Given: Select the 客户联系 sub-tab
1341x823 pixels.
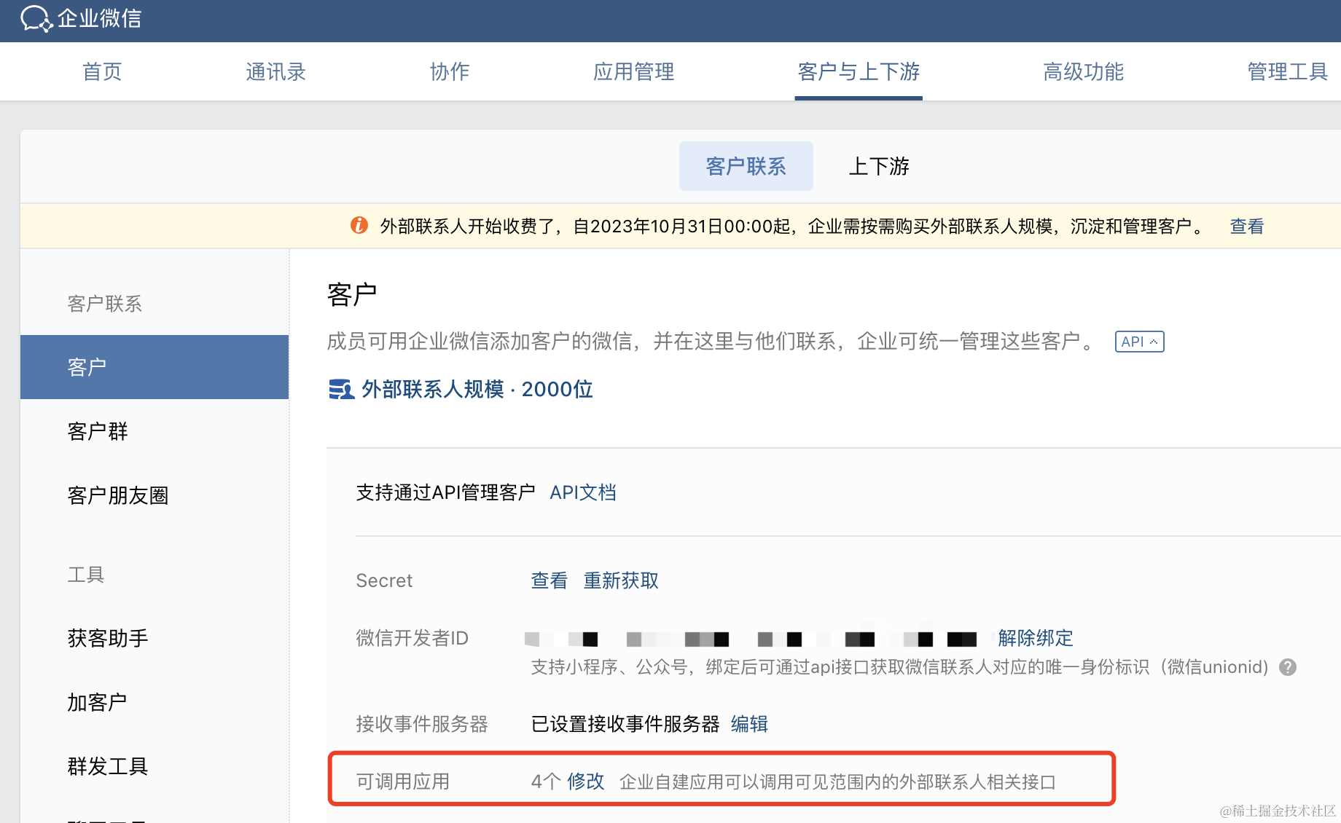Looking at the screenshot, I should coord(746,166).
